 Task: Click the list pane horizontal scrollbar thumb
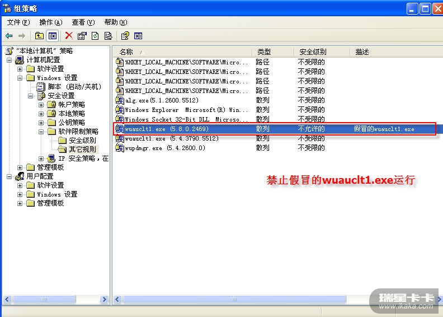pos(234,299)
